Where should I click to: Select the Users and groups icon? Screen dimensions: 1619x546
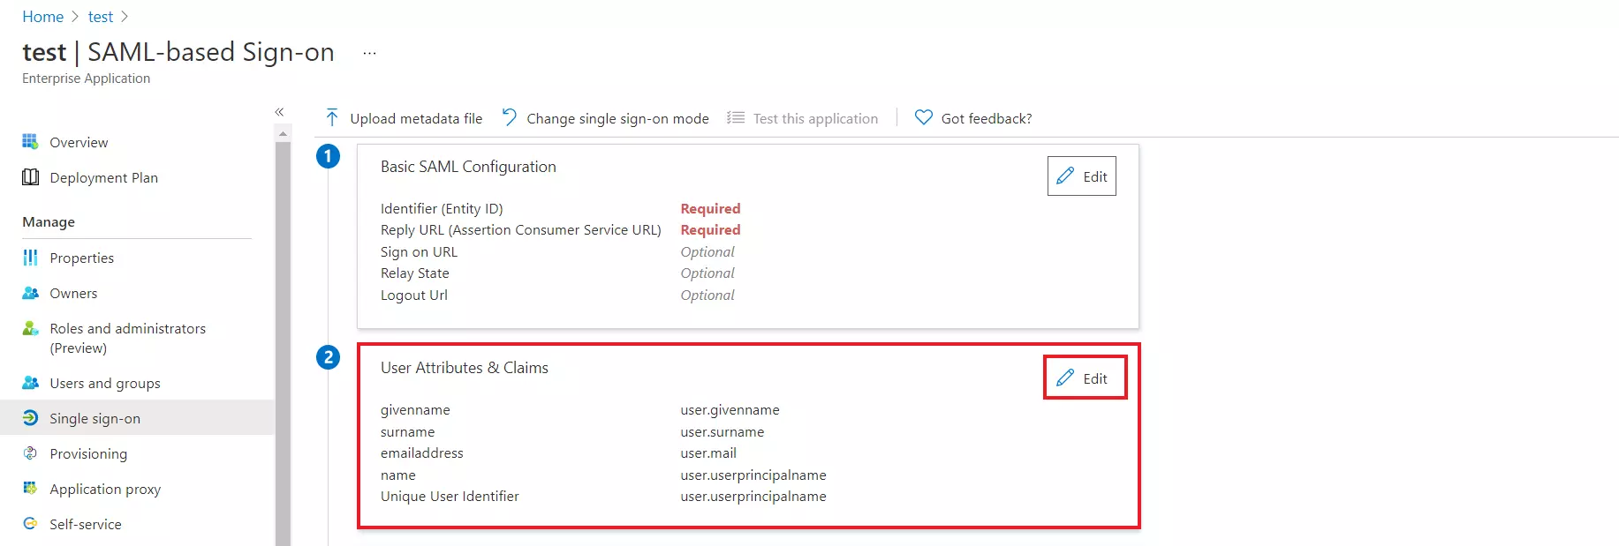30,383
